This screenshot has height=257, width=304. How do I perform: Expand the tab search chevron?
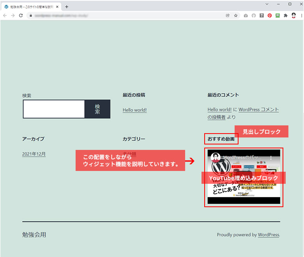point(267,4)
